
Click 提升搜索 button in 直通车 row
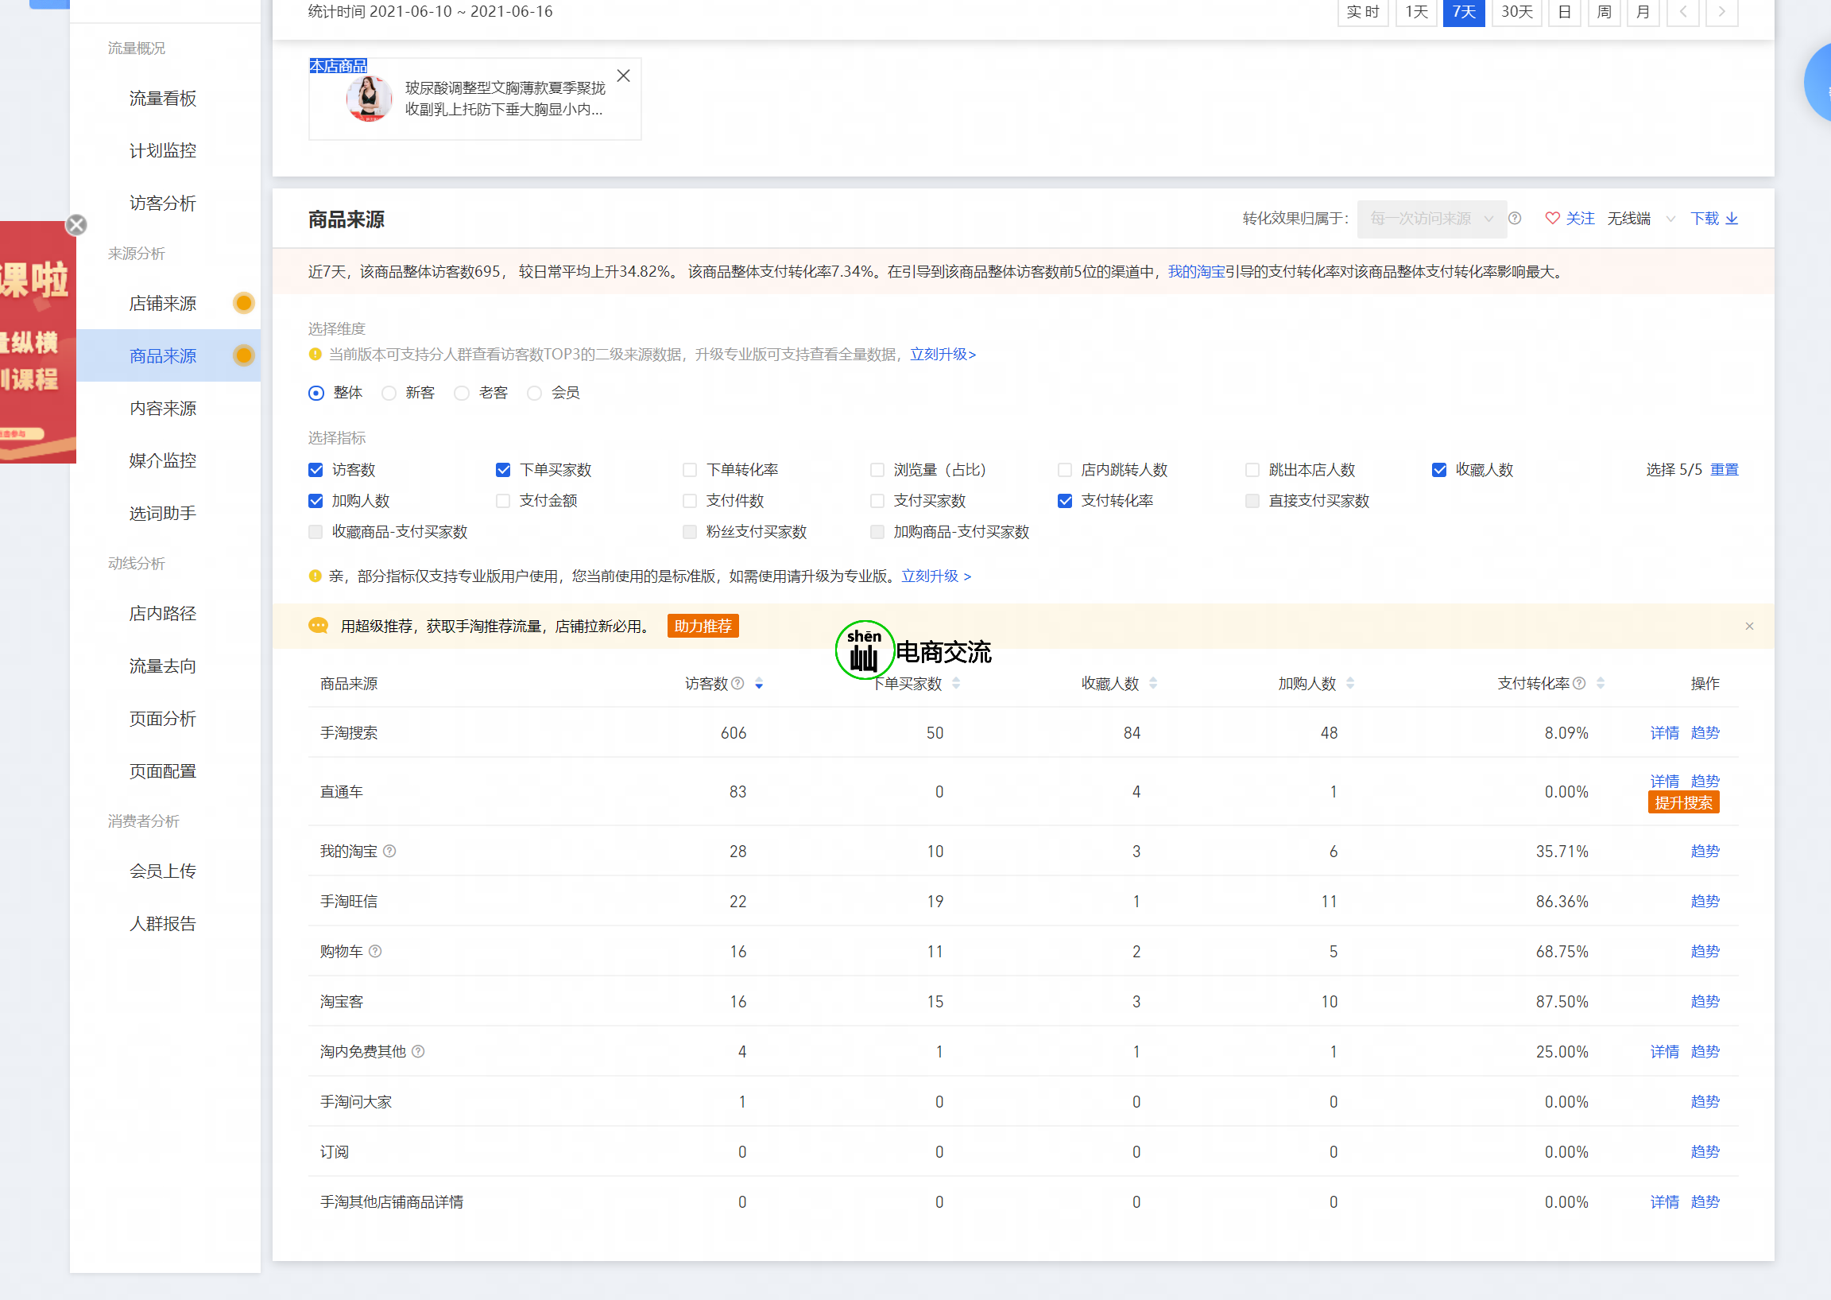[1683, 803]
